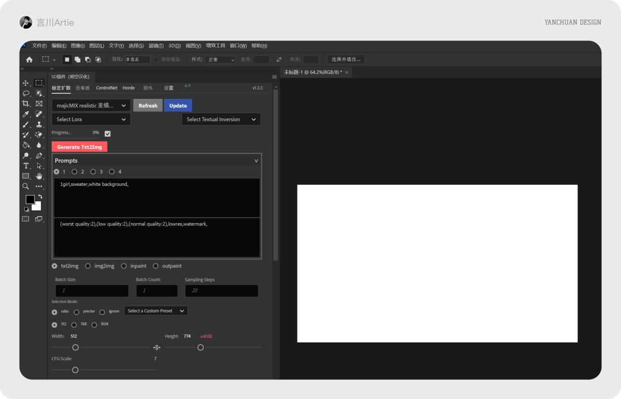Pick the Clone Stamp tool
This screenshot has width=621, height=399.
click(39, 124)
